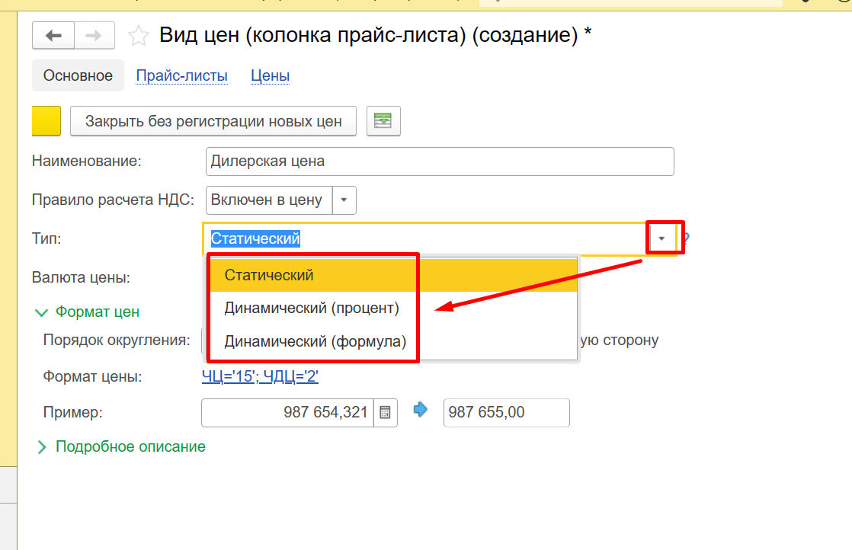Choose Динамический (процент) option
Viewport: 852px width, 550px height.
coord(311,309)
